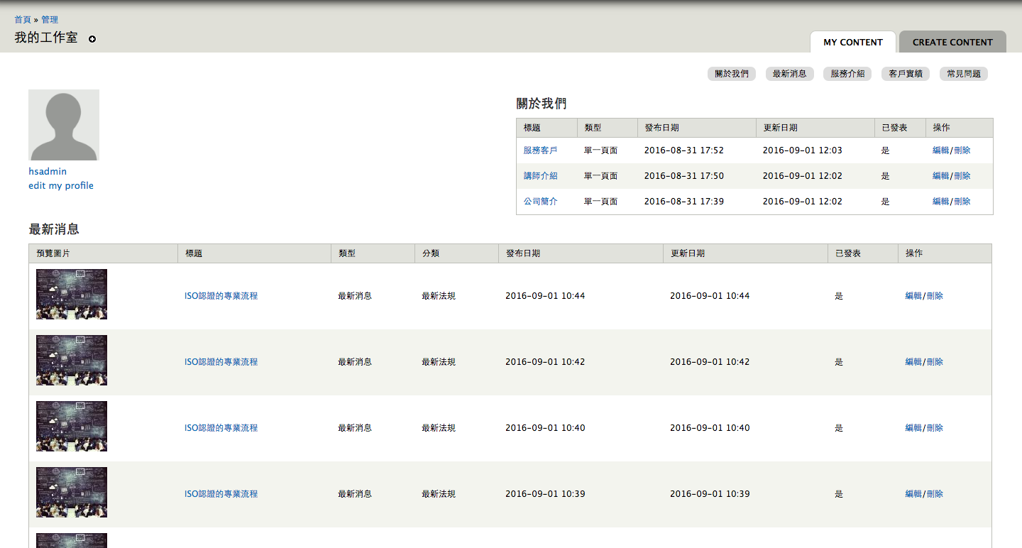The image size is (1022, 548).
Task: Click 編輯 for the 10:42 news row
Action: pyautogui.click(x=913, y=362)
